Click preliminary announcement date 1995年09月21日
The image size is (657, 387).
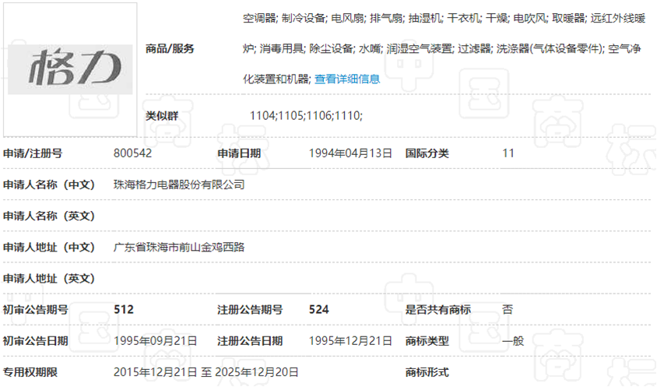(155, 340)
